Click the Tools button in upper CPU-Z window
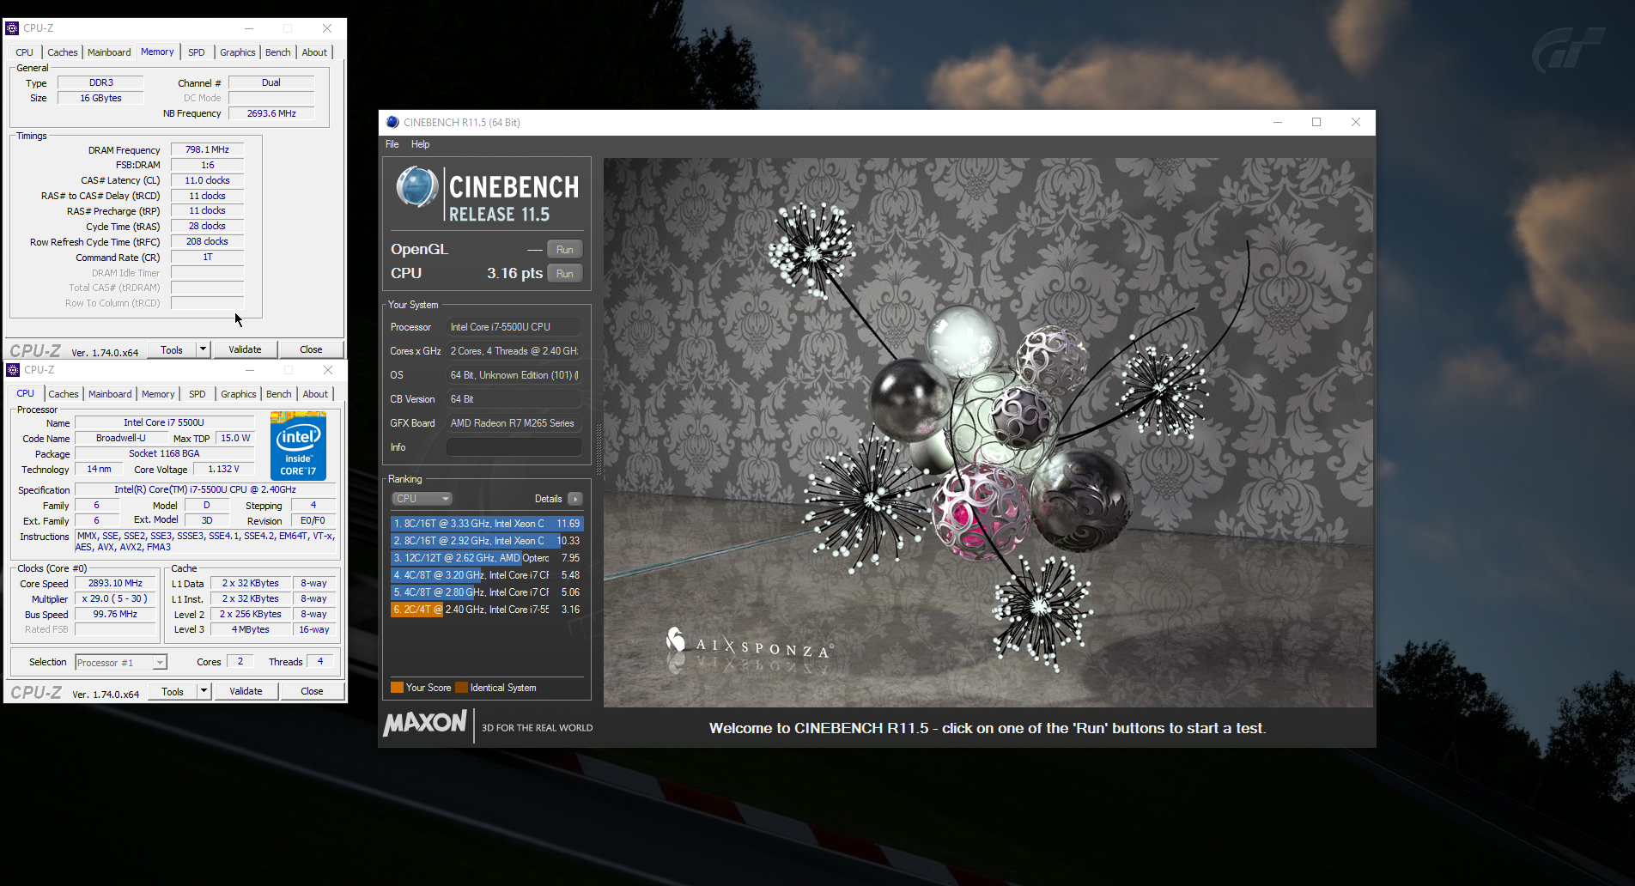The image size is (1635, 886). pyautogui.click(x=172, y=349)
